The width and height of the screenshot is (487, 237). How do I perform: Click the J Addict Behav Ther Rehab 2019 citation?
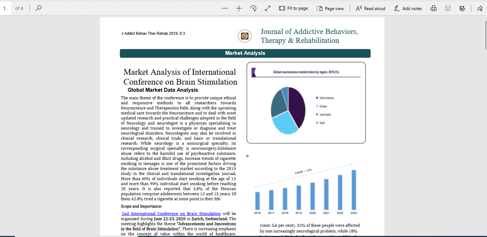coord(153,33)
